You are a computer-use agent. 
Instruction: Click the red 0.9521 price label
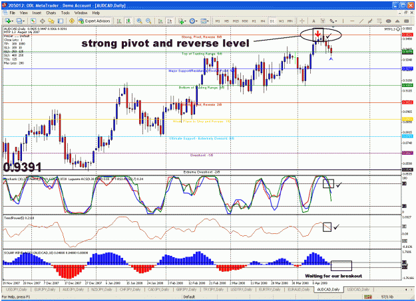click(x=407, y=35)
